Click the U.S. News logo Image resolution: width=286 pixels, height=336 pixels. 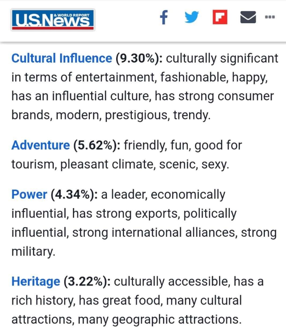pos(53,20)
